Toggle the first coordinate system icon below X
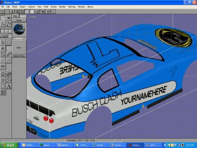The width and height of the screenshot is (197, 148). pos(2,35)
